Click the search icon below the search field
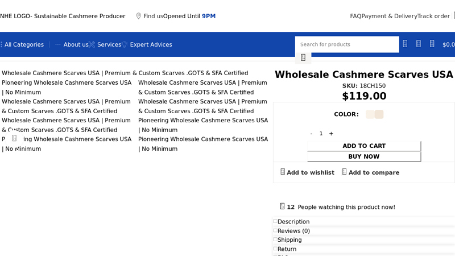Image resolution: width=455 pixels, height=256 pixels. coord(303,57)
